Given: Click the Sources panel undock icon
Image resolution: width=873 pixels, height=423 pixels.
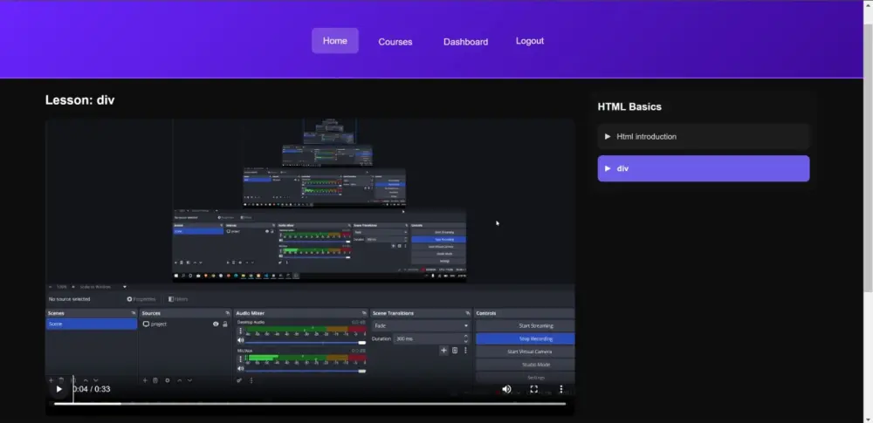Looking at the screenshot, I should [x=227, y=313].
